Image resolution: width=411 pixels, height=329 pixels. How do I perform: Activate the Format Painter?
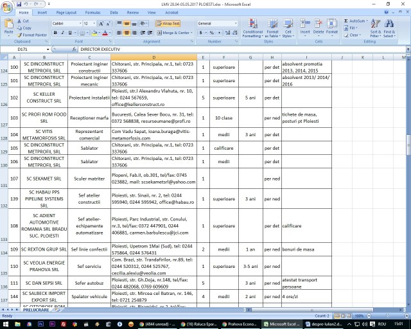pyautogui.click(x=32, y=35)
